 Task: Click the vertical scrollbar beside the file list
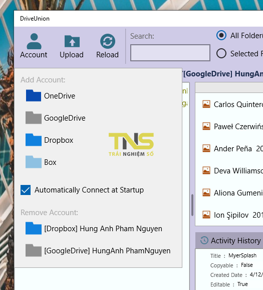192,205
